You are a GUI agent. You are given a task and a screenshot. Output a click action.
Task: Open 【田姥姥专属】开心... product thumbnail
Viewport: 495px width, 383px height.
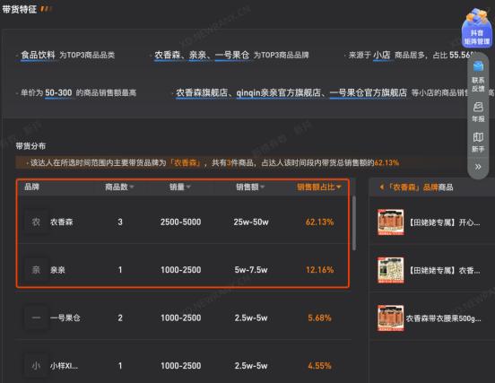pyautogui.click(x=391, y=222)
